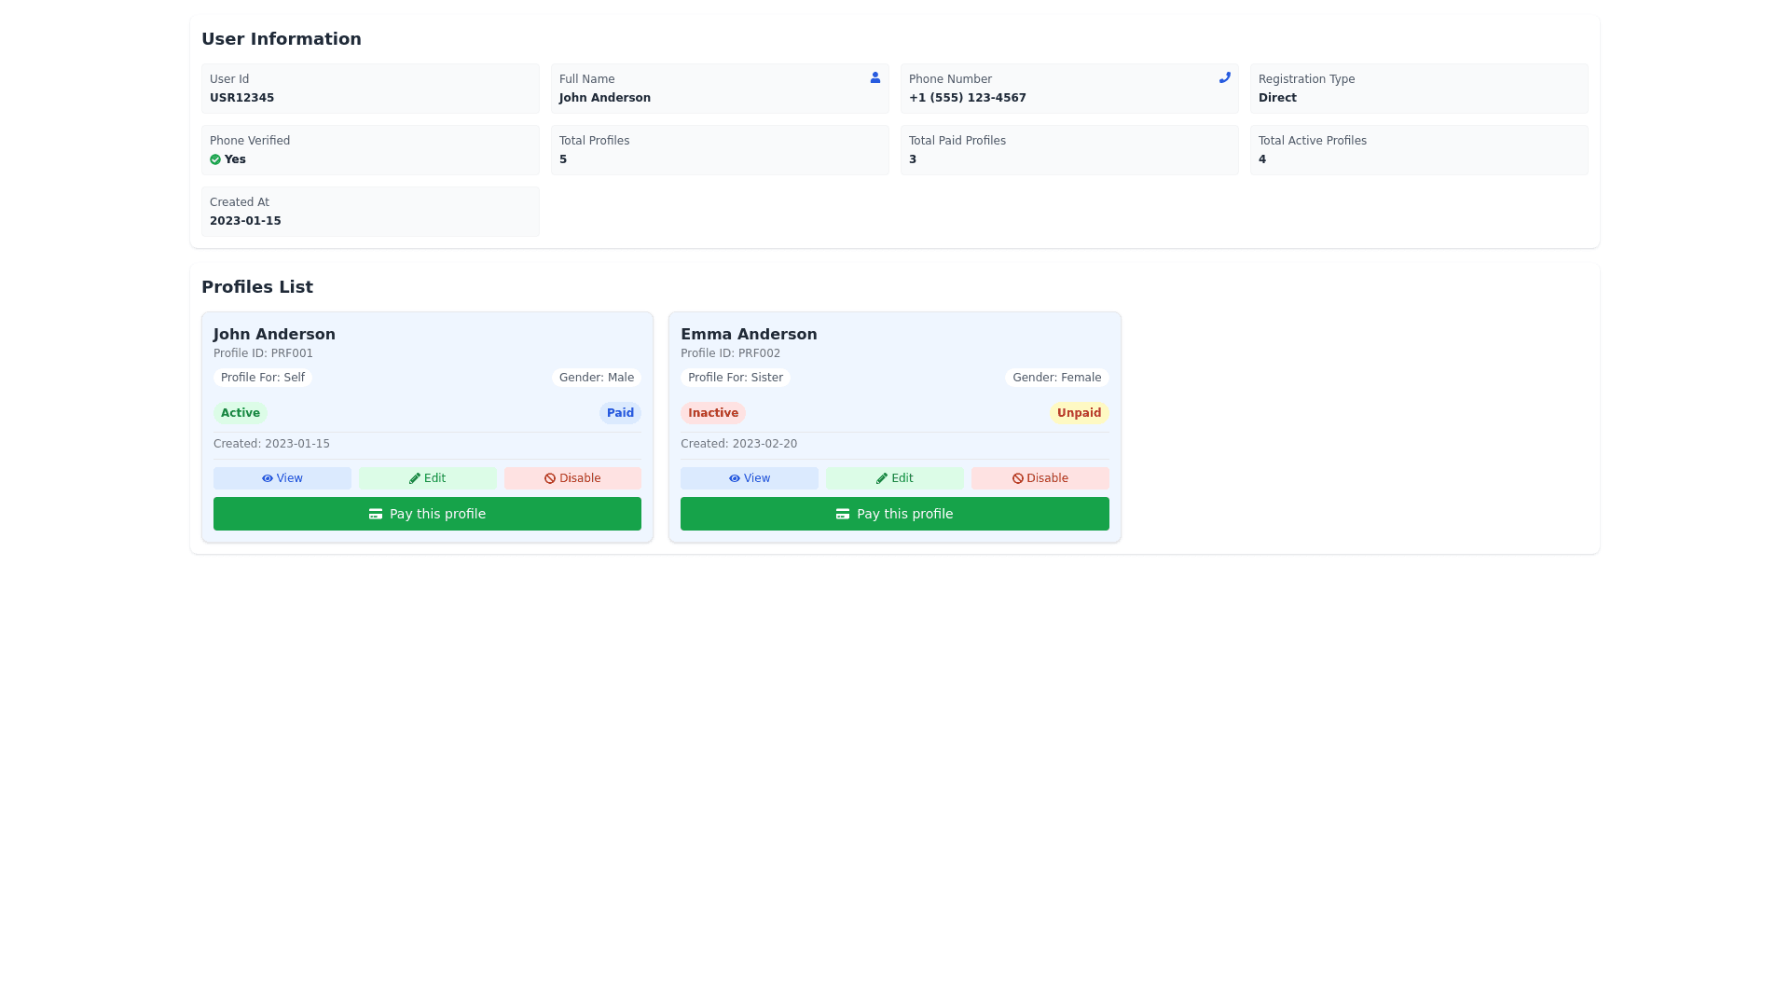Click the Gender: Male tag
1790x1007 pixels.
point(596,378)
